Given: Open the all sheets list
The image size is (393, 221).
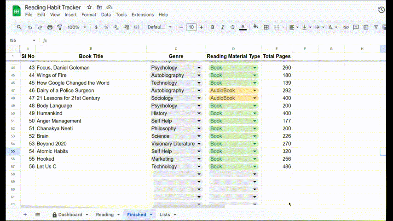Looking at the screenshot, I should 38,215.
